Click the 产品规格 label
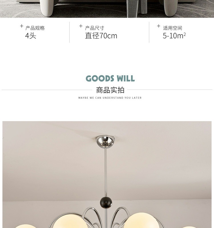This screenshot has height=228, width=214. click(35, 28)
